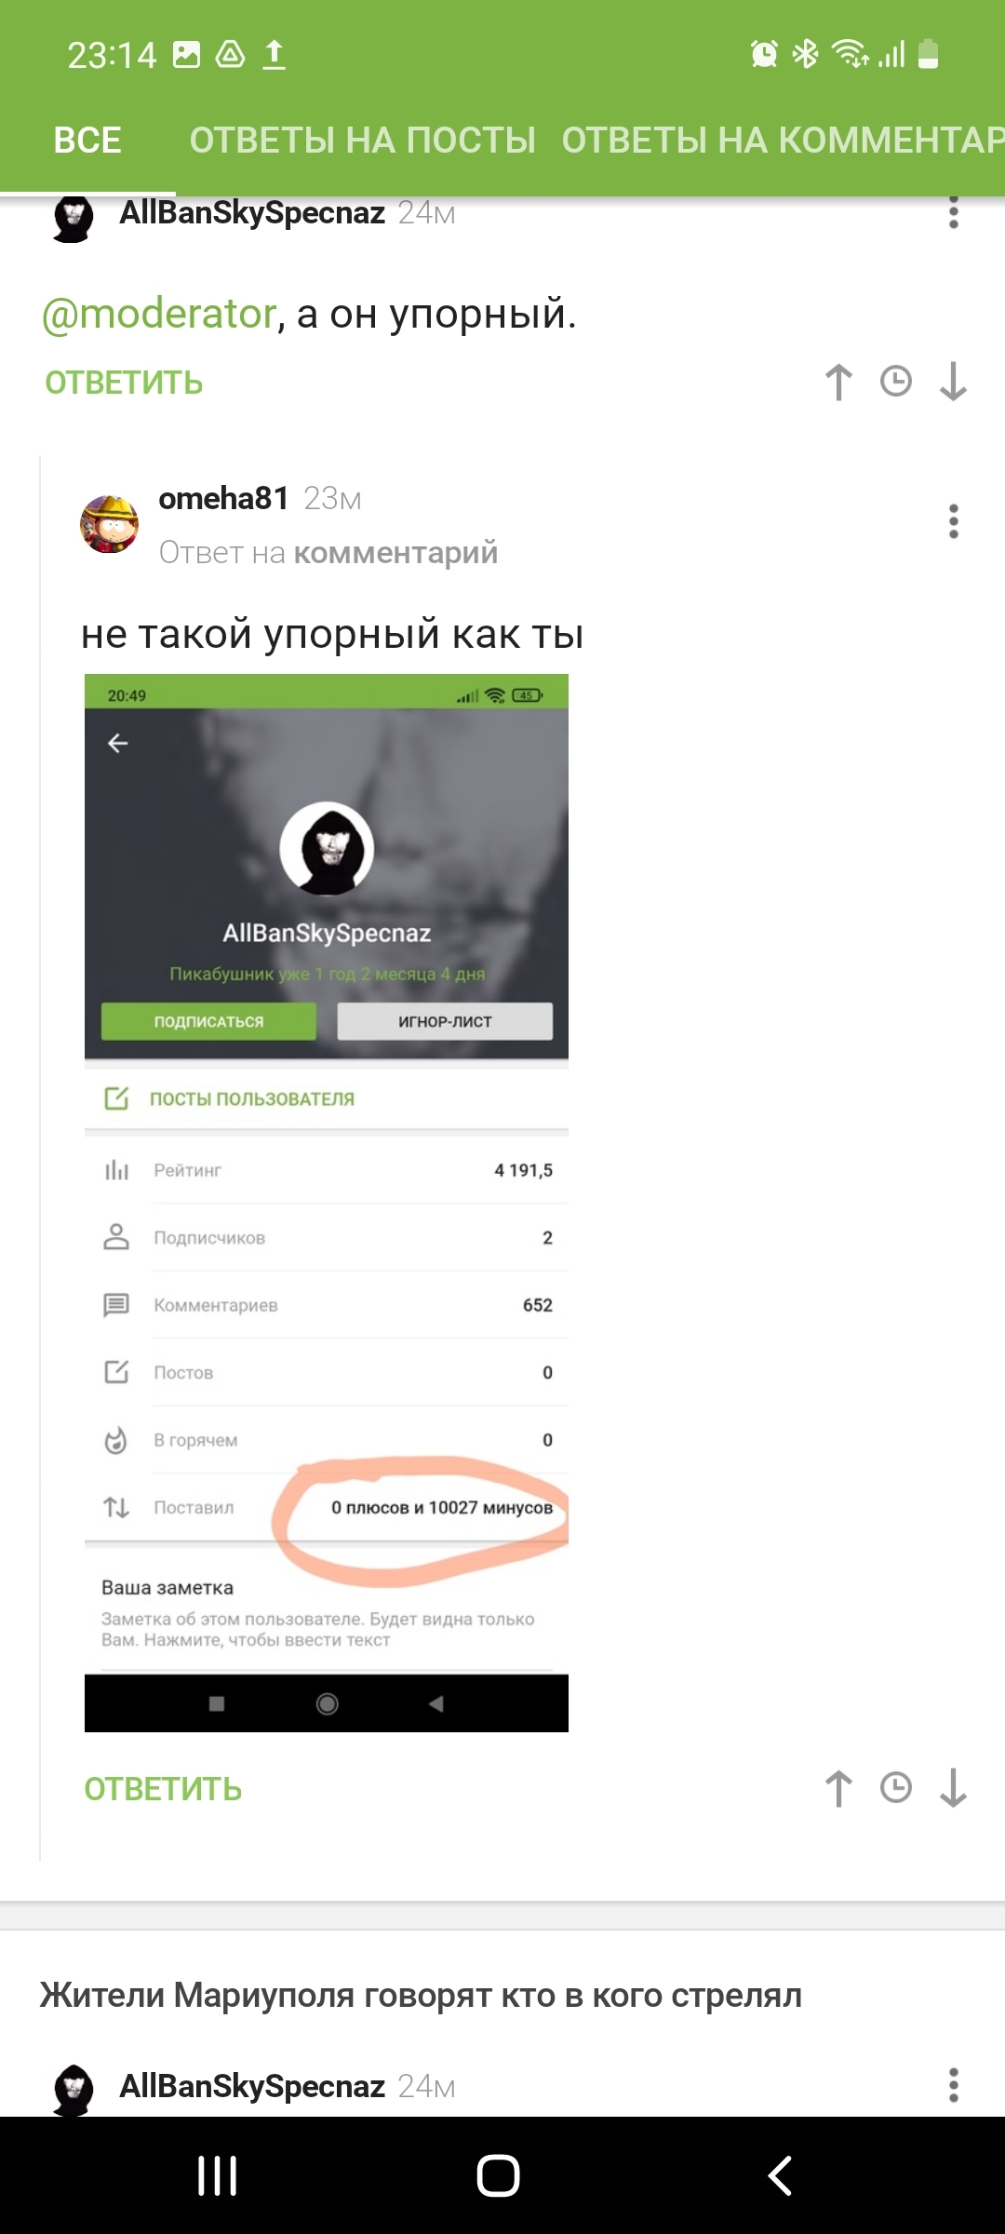The image size is (1005, 2234).
Task: Tap Android back navigation button
Action: coord(780,2175)
